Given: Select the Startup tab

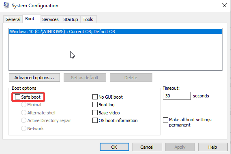Looking at the screenshot, I should click(71, 19).
